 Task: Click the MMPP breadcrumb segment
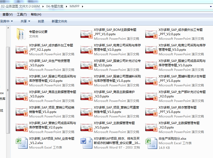click(x=74, y=6)
